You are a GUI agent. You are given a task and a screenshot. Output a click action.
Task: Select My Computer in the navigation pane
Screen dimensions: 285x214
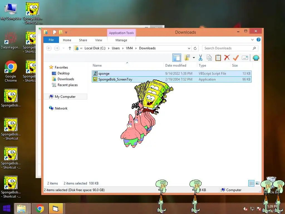coord(65,97)
